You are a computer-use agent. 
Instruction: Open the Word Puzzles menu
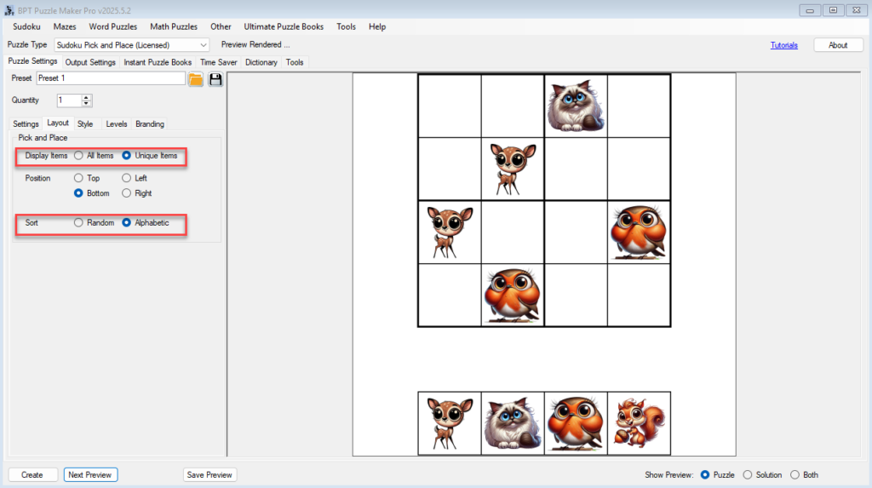[112, 26]
